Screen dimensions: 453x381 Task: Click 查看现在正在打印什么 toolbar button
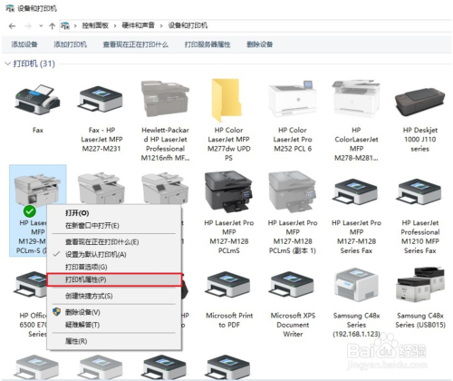point(135,44)
